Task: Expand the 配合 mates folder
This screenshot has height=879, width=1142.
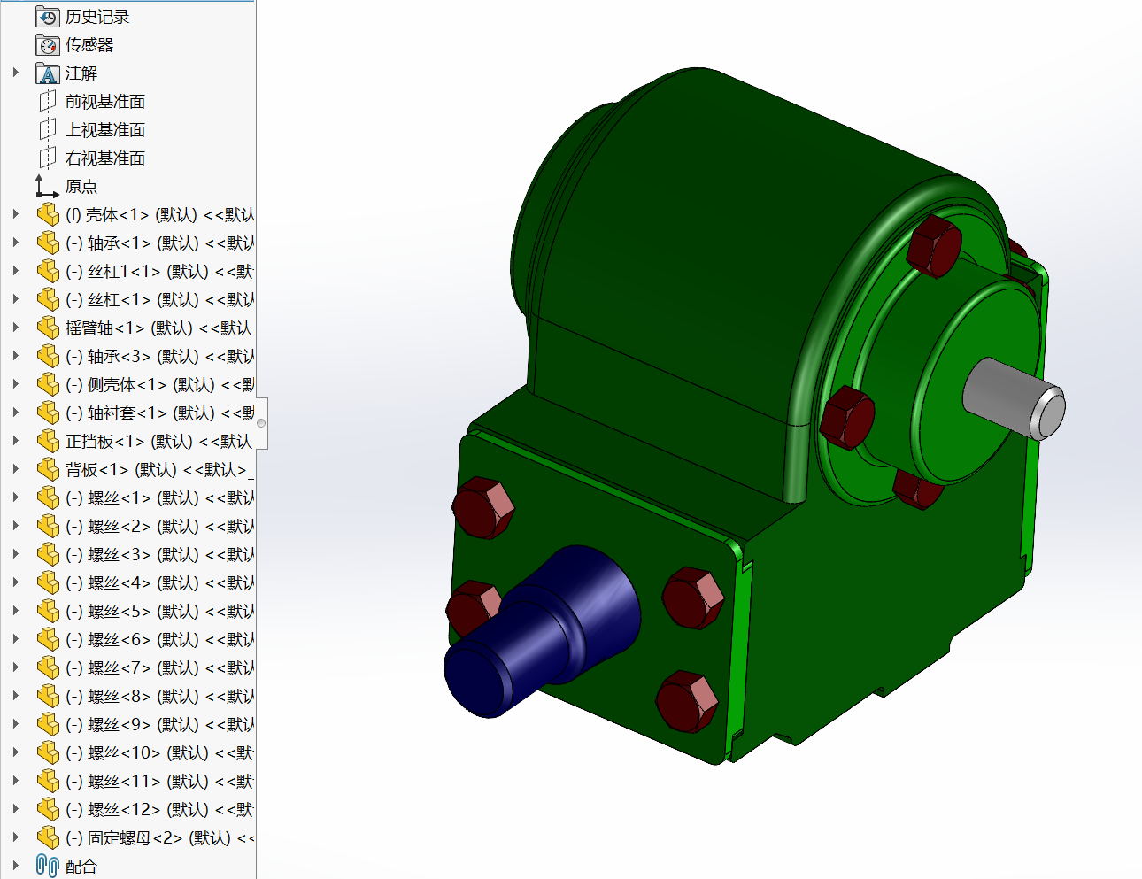Action: 16,866
